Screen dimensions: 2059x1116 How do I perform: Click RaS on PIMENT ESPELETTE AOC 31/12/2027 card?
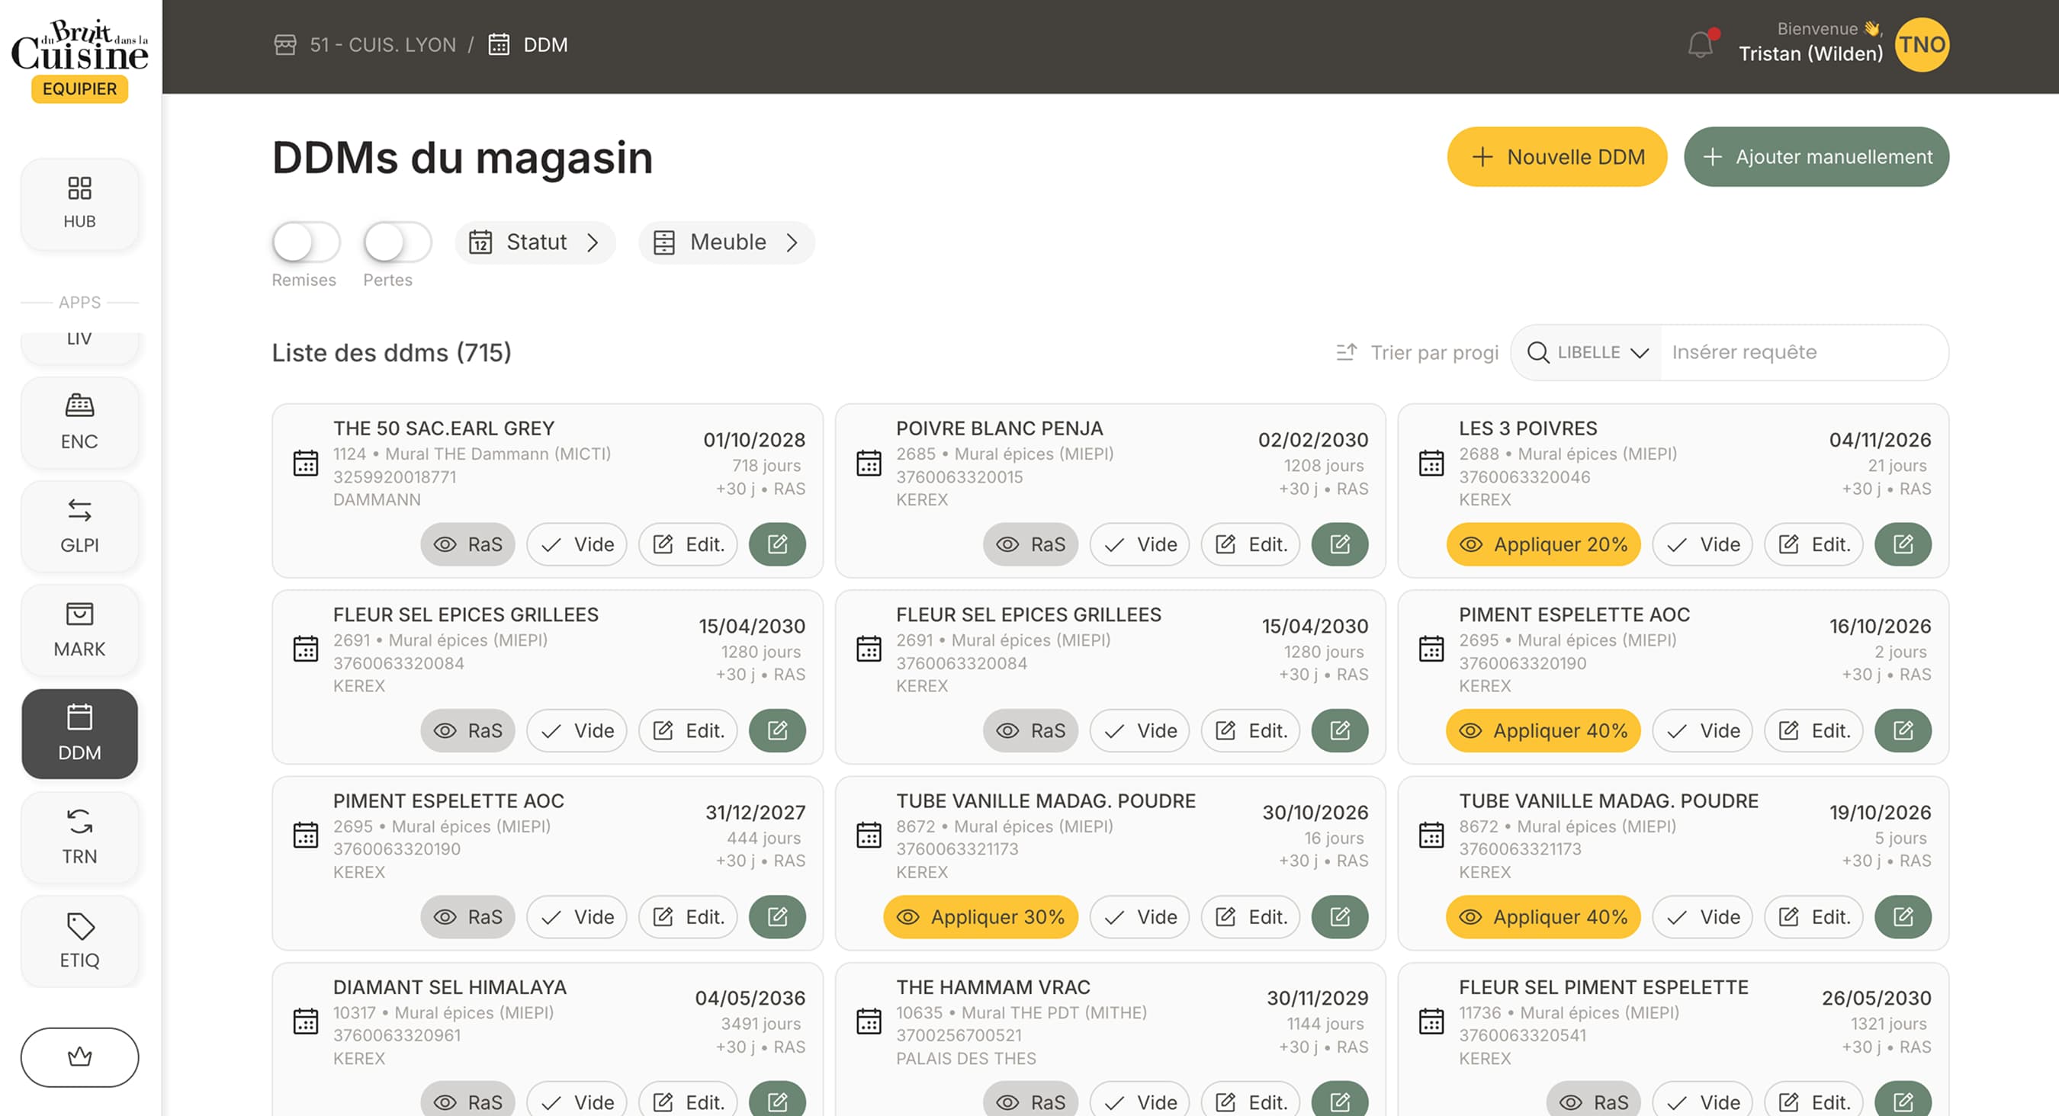pos(467,917)
